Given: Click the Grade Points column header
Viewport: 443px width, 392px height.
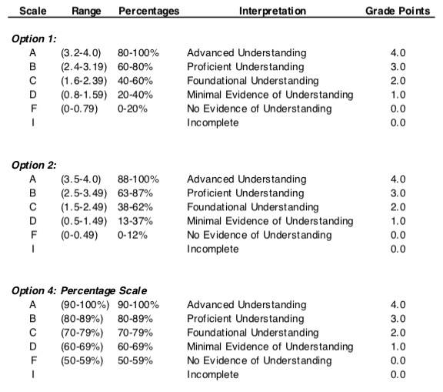Looking at the screenshot, I should click(398, 11).
